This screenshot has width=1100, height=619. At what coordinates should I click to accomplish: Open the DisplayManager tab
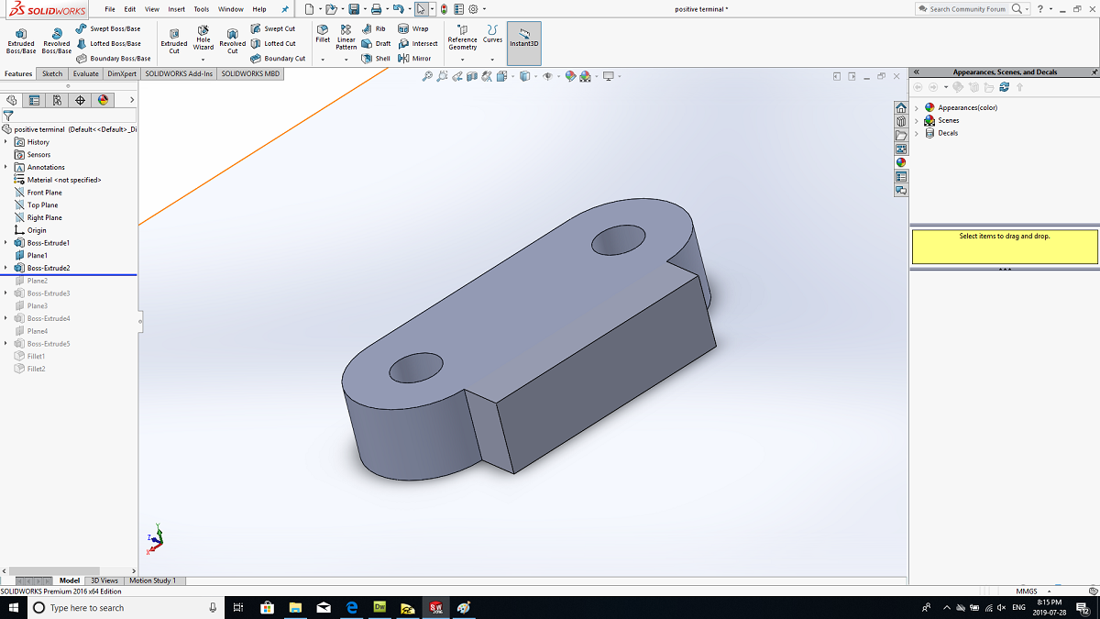click(x=103, y=101)
